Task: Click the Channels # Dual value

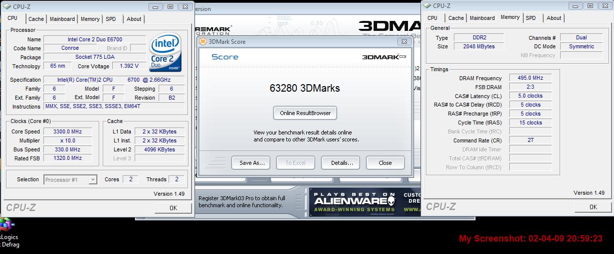Action: 582,37
